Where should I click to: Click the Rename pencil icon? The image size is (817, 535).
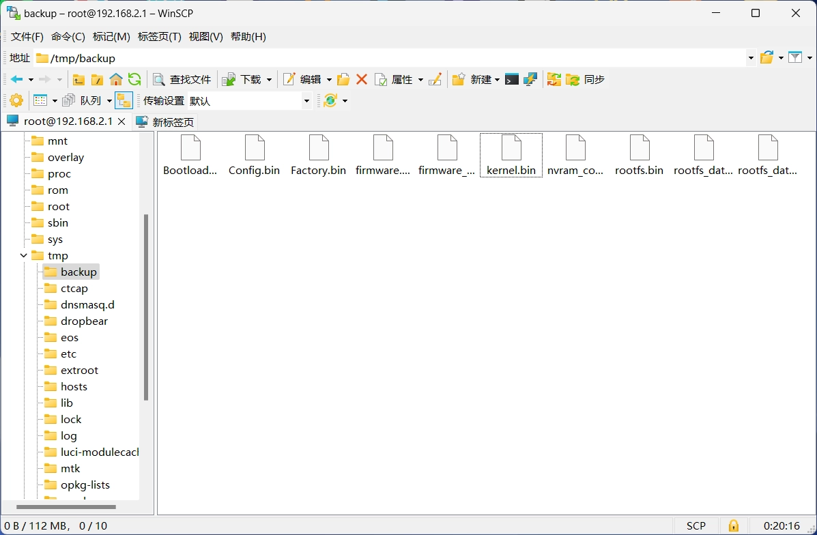435,80
